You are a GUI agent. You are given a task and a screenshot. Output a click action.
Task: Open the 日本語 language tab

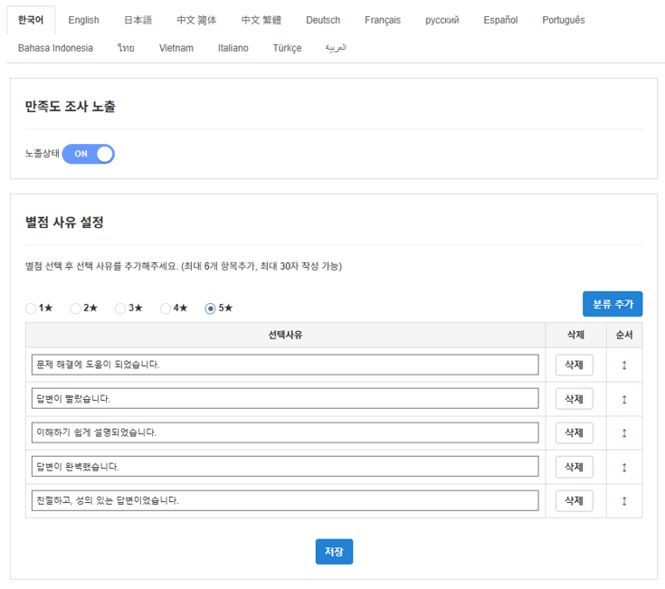click(138, 20)
